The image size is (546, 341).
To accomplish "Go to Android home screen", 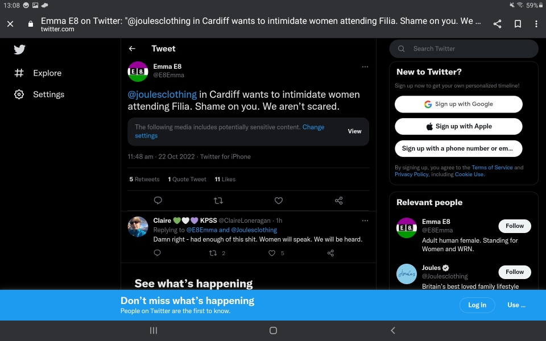I will [274, 331].
